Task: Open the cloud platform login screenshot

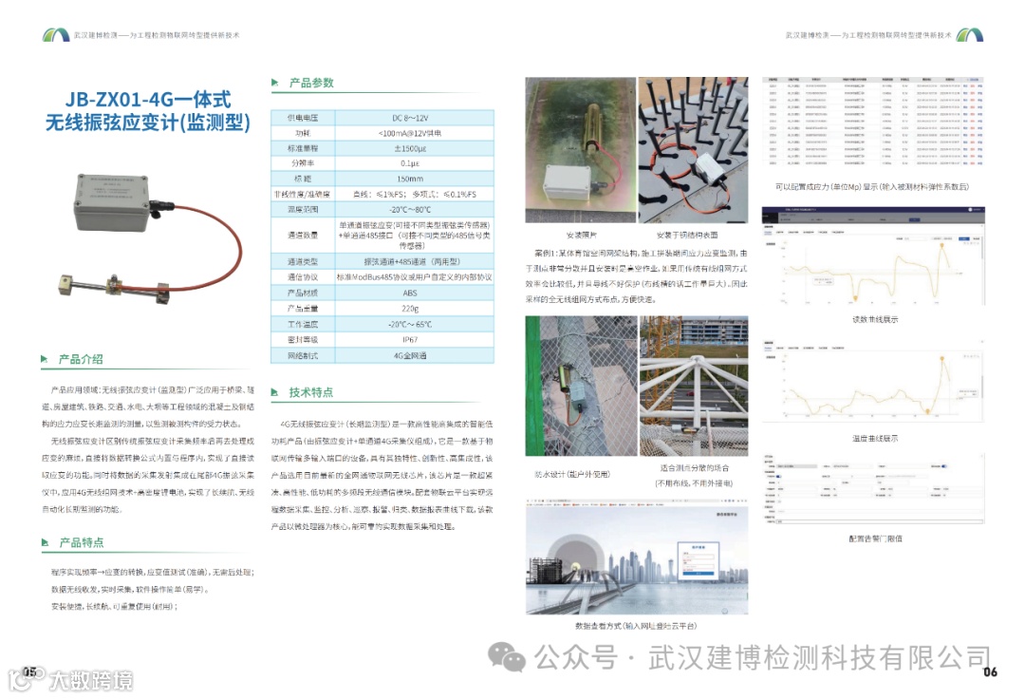Action: pos(637,557)
